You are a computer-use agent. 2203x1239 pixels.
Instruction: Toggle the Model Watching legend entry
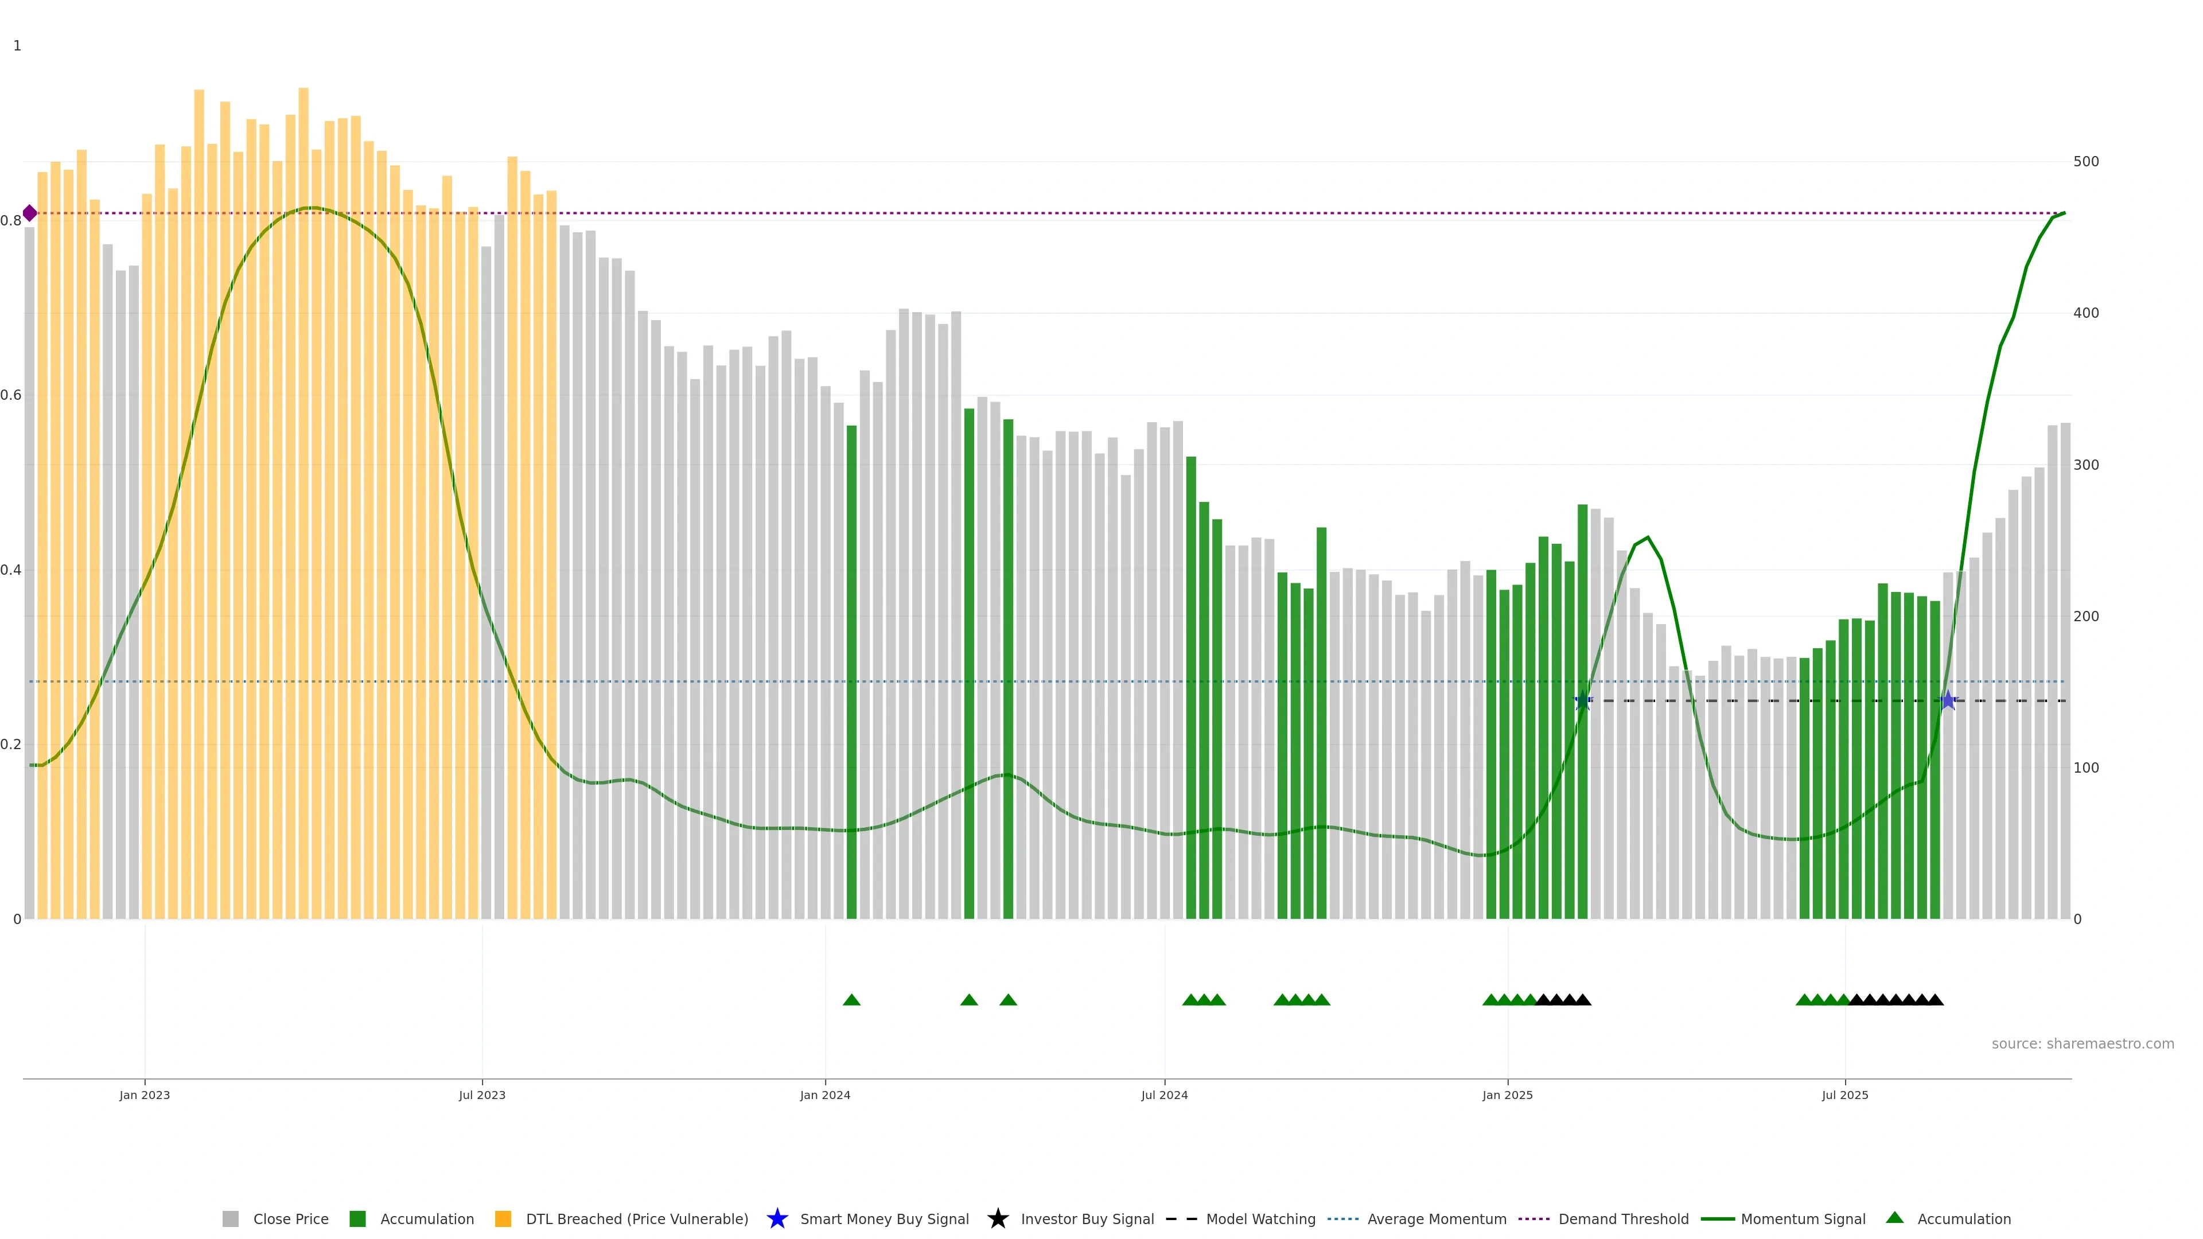pos(1260,1218)
